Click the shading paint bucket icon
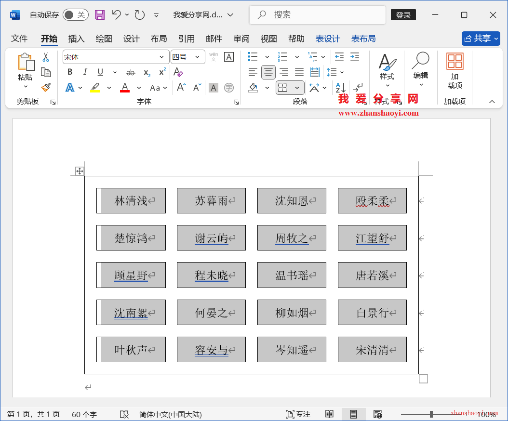This screenshot has height=421, width=508. click(x=253, y=88)
